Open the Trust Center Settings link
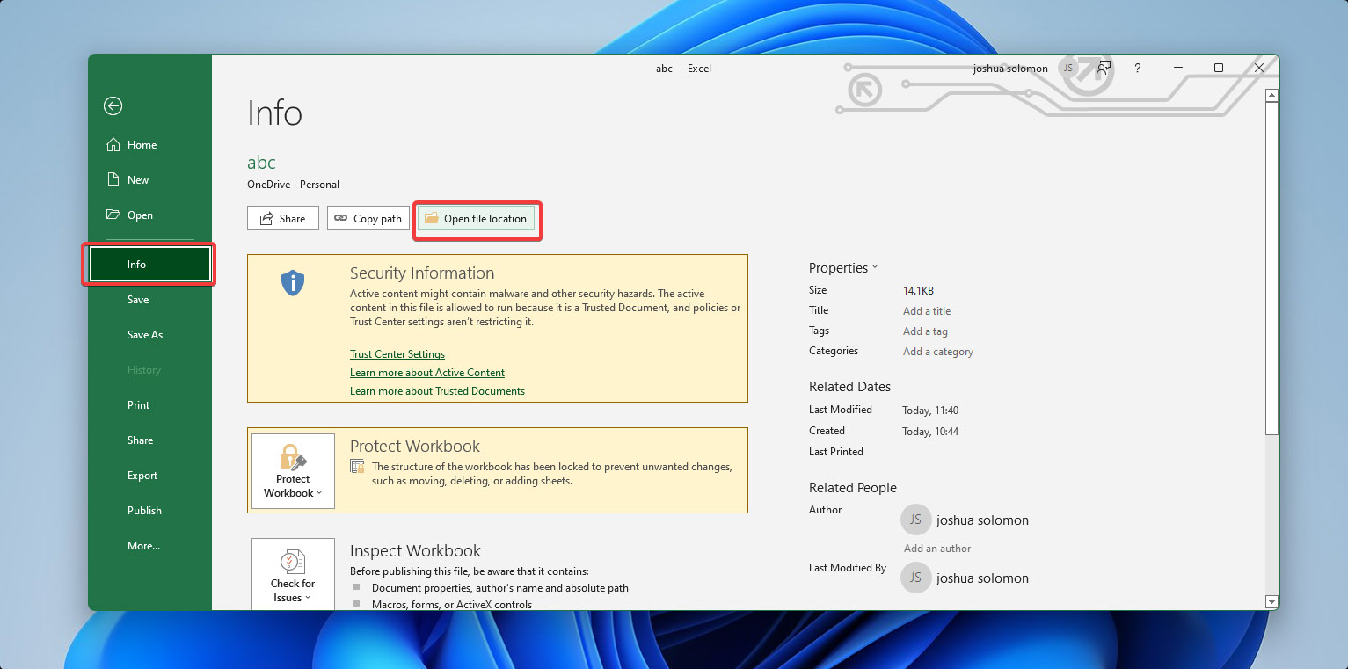 click(x=397, y=353)
